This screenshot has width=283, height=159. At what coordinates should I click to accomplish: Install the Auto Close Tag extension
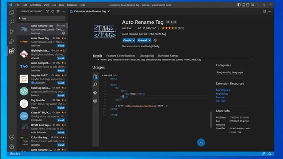click(x=61, y=46)
